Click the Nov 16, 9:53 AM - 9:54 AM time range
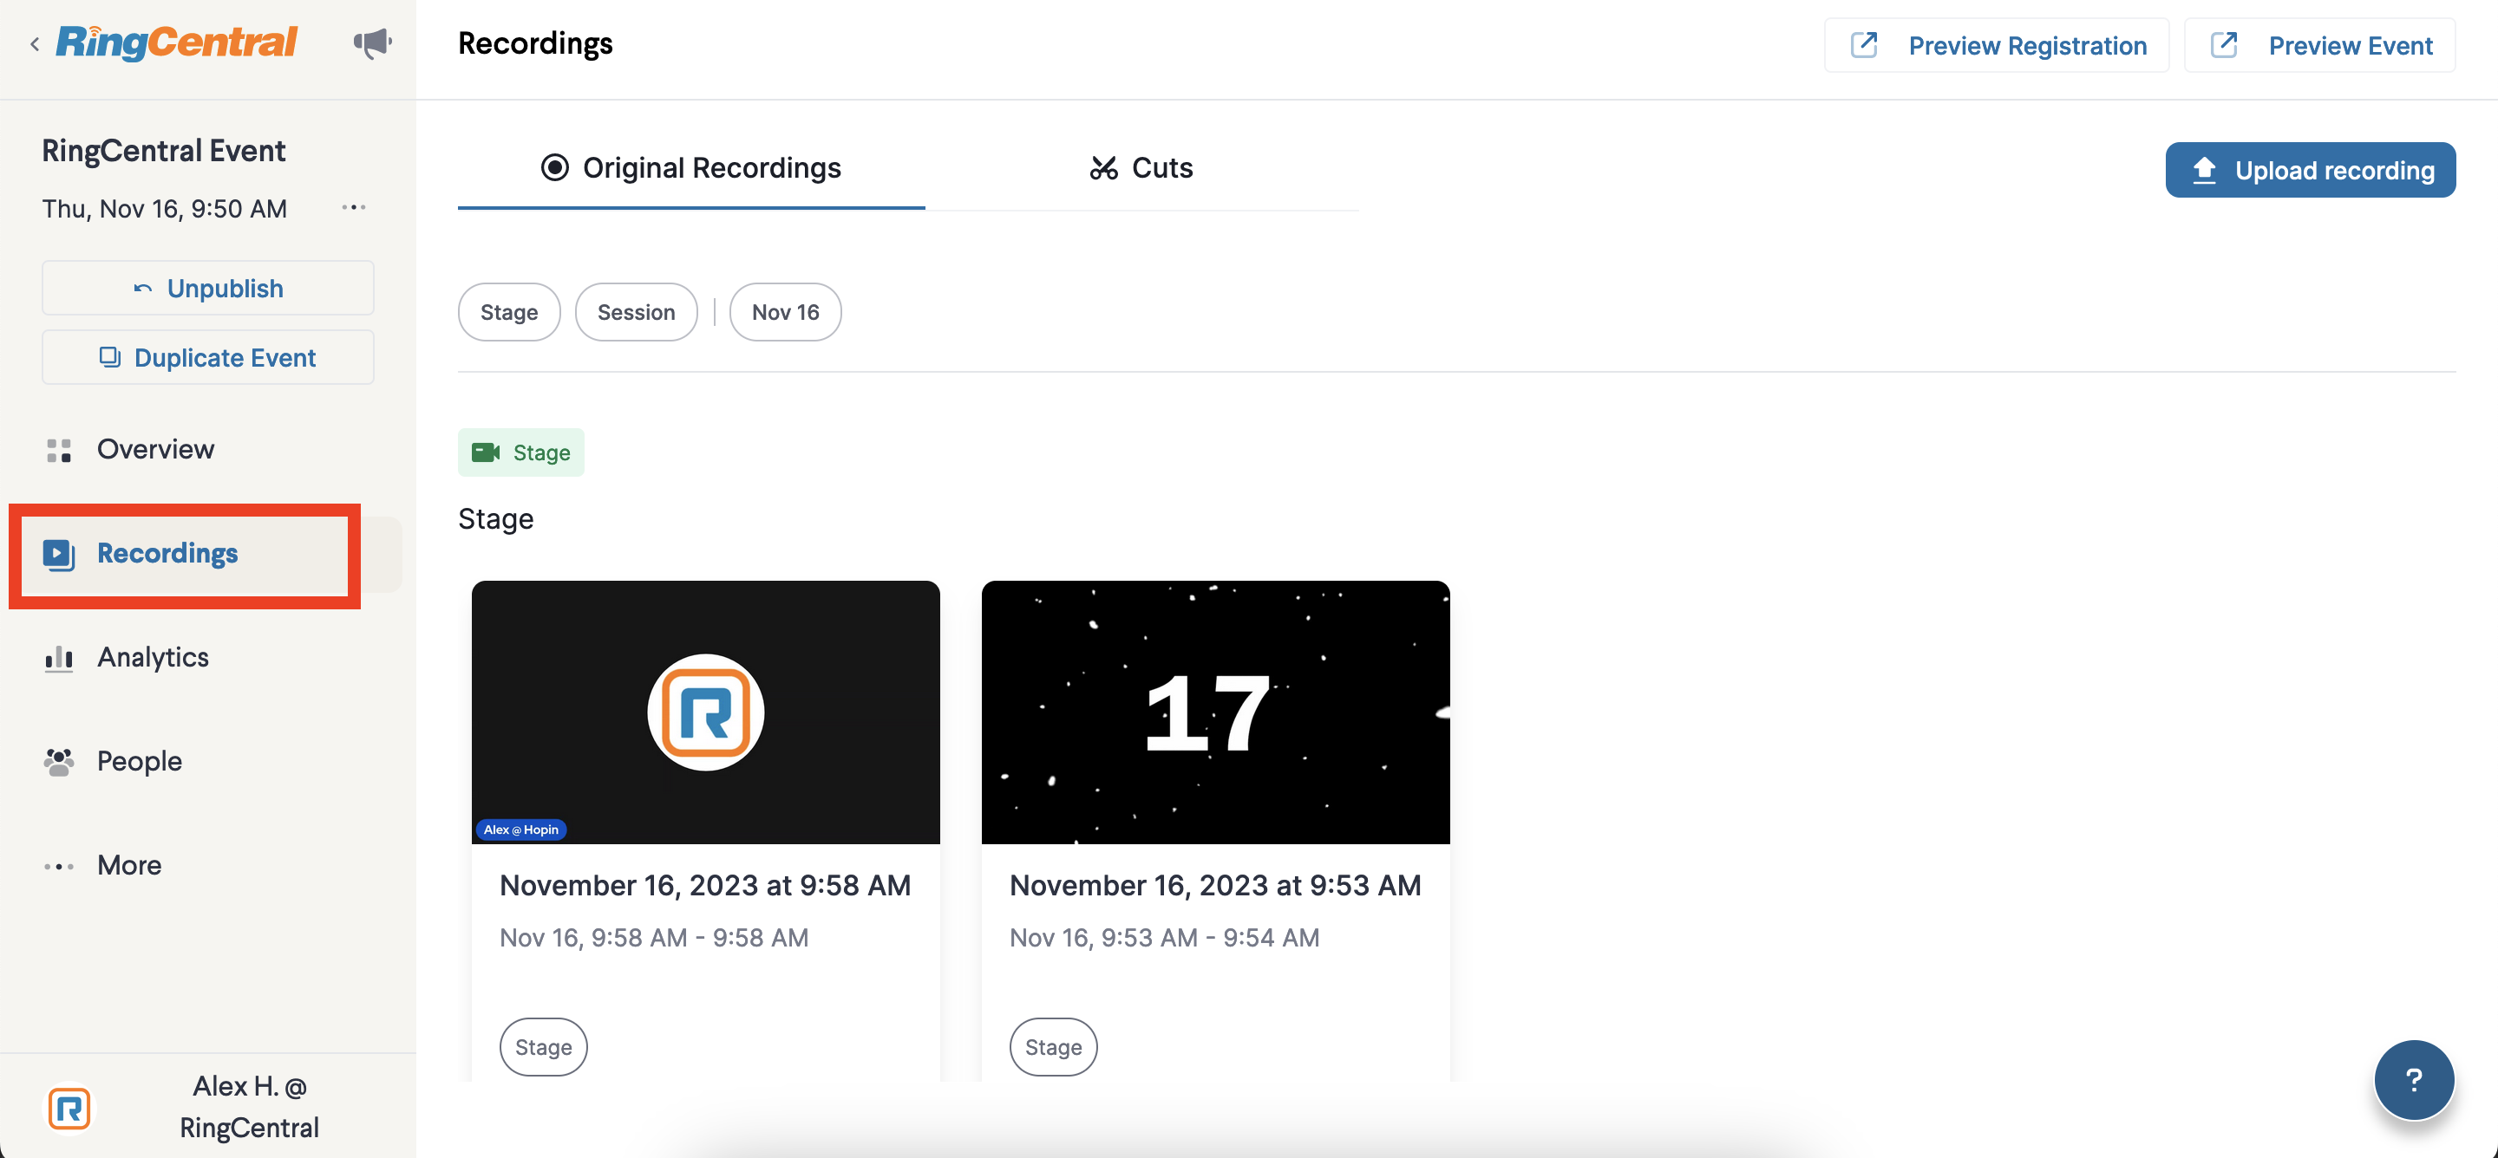The height and width of the screenshot is (1158, 2498). (1164, 938)
